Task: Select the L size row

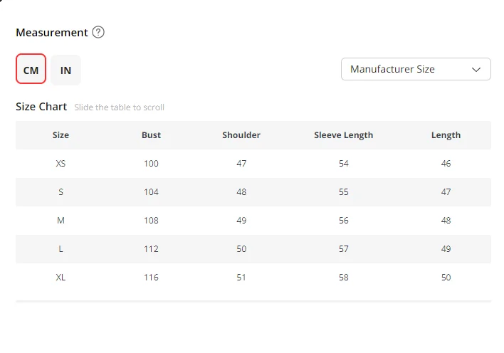Action: (x=253, y=249)
